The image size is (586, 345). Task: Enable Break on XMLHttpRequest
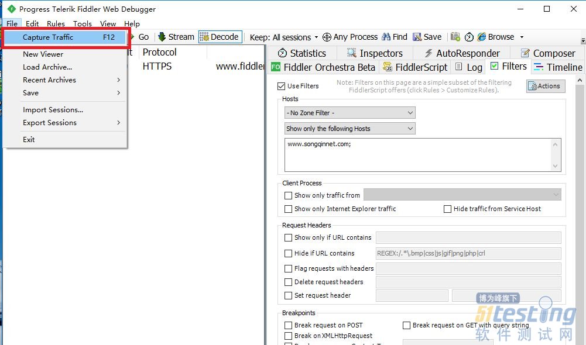288,336
